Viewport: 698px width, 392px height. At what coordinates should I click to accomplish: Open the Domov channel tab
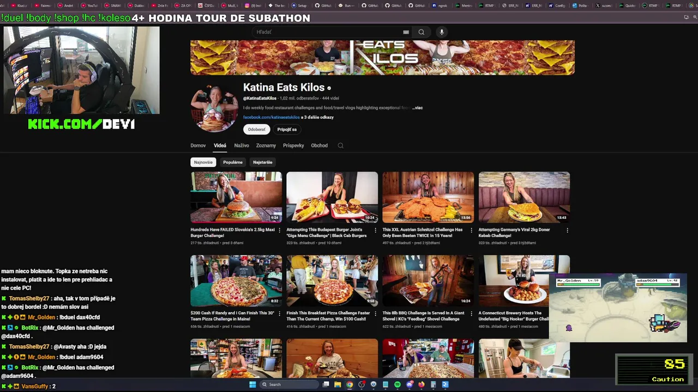198,145
